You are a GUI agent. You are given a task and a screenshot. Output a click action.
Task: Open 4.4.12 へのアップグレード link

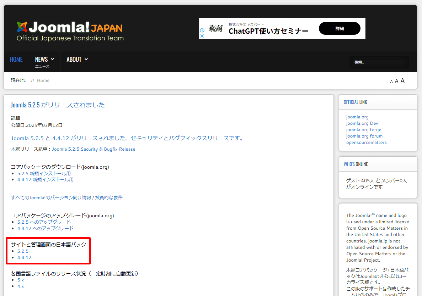(46, 228)
